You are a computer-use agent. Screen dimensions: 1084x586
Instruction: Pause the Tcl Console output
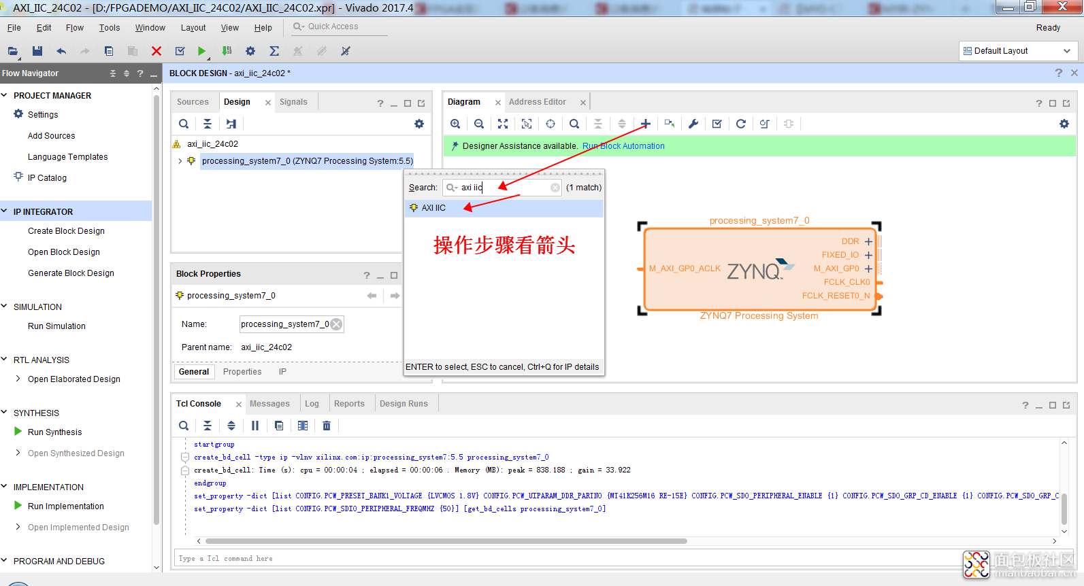[x=255, y=426]
